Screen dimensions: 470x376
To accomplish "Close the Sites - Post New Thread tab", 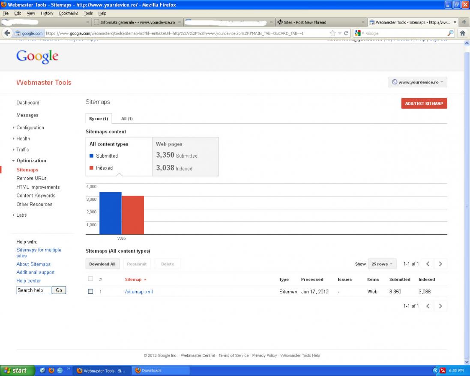I will pos(363,22).
